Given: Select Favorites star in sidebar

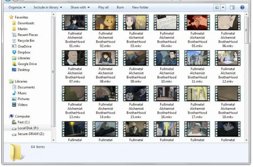Looking at the screenshot, I should (x=11, y=17).
